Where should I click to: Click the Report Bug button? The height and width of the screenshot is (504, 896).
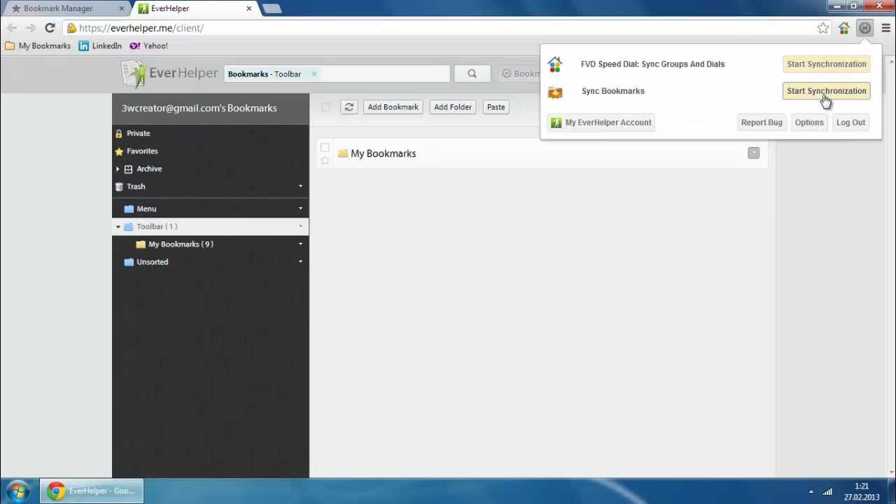pos(762,122)
